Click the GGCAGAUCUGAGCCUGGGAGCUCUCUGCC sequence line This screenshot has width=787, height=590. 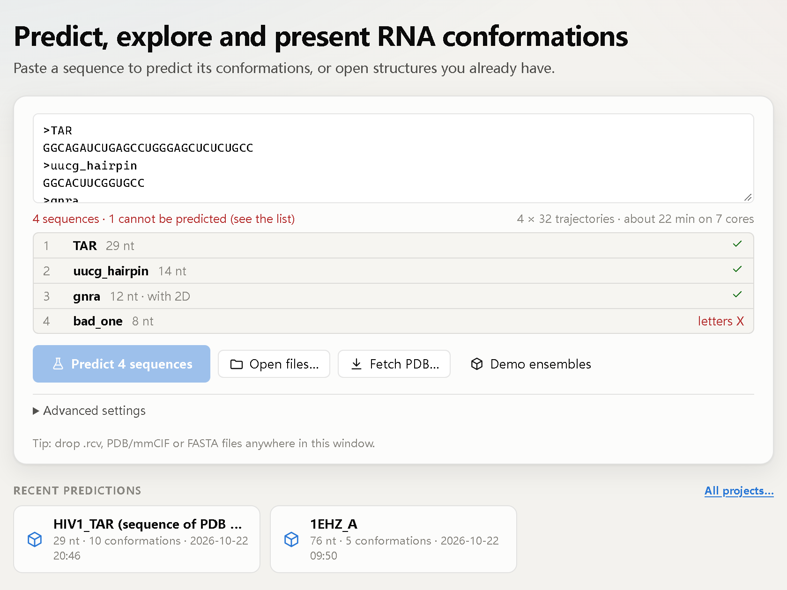148,148
